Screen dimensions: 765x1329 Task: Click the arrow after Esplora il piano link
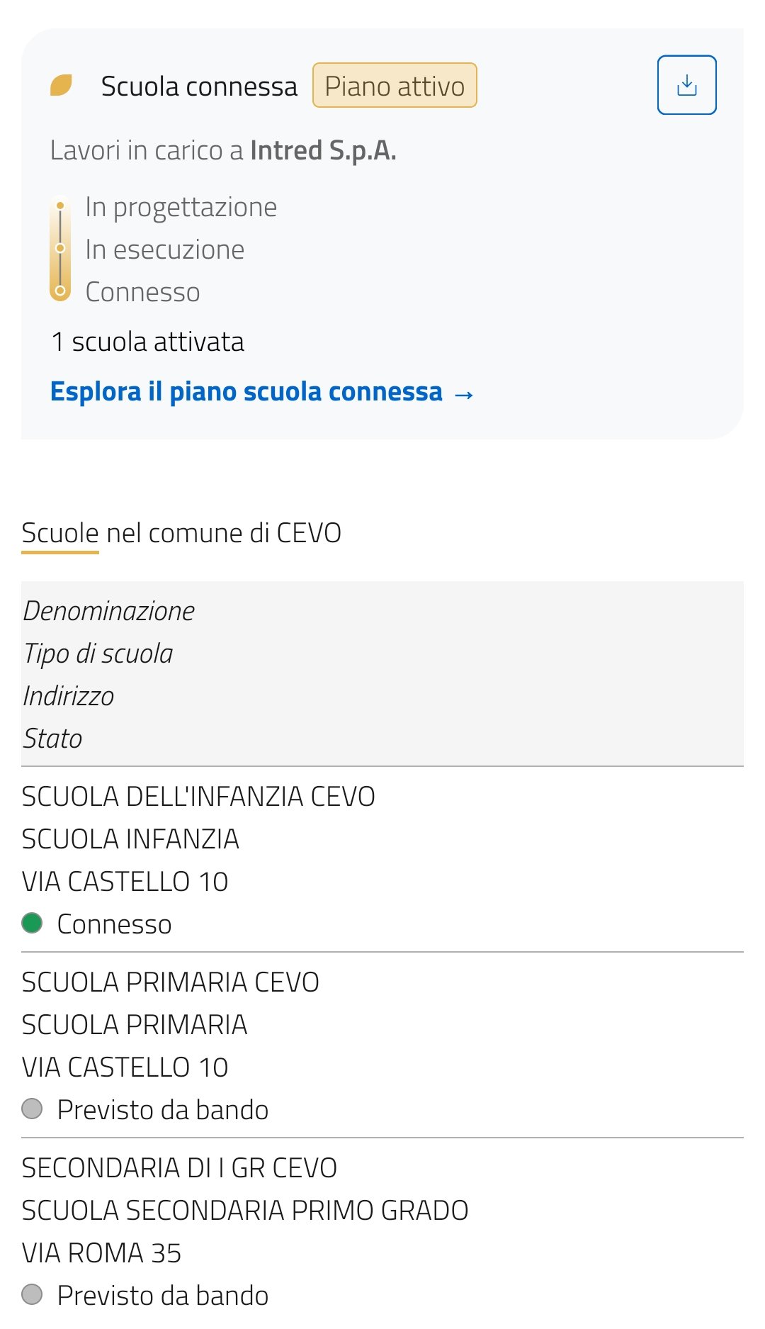[464, 394]
